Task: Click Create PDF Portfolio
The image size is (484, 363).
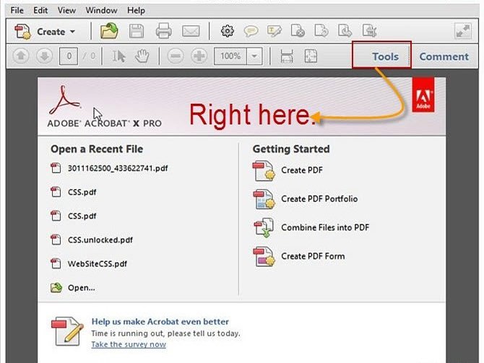Action: pyautogui.click(x=319, y=199)
